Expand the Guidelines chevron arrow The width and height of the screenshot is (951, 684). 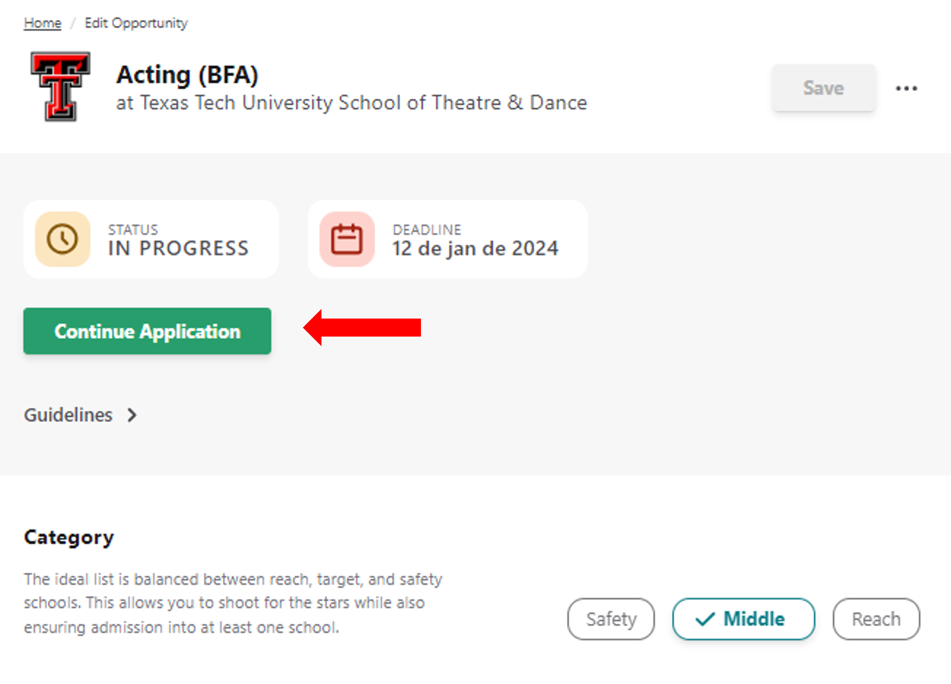[x=132, y=415]
